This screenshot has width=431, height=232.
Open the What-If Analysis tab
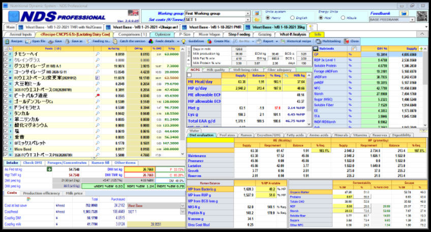click(x=292, y=35)
